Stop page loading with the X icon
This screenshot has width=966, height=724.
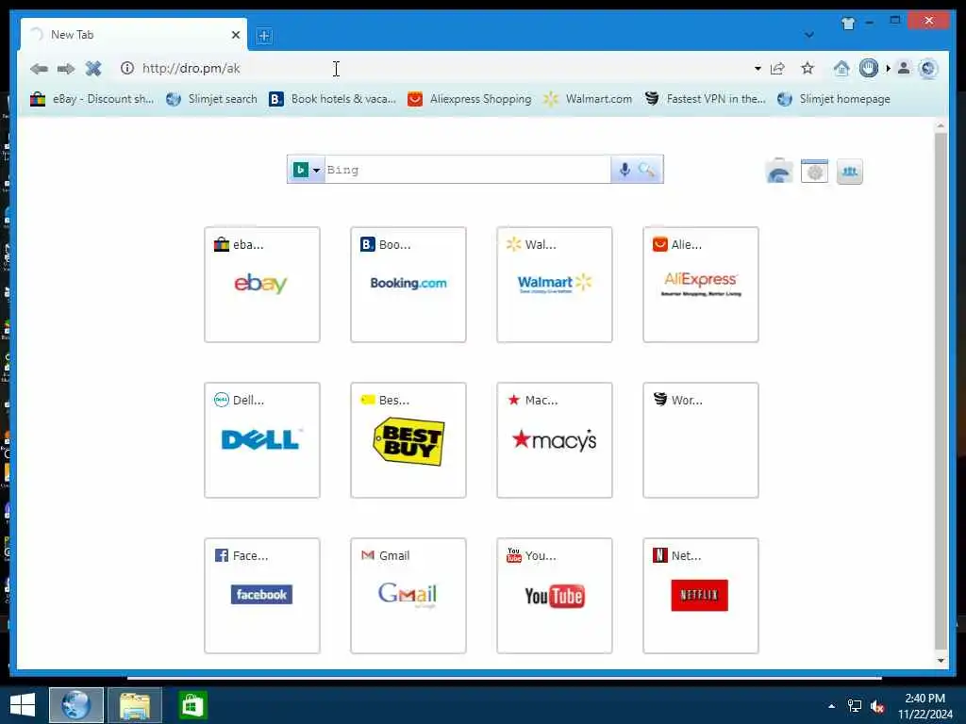(93, 68)
